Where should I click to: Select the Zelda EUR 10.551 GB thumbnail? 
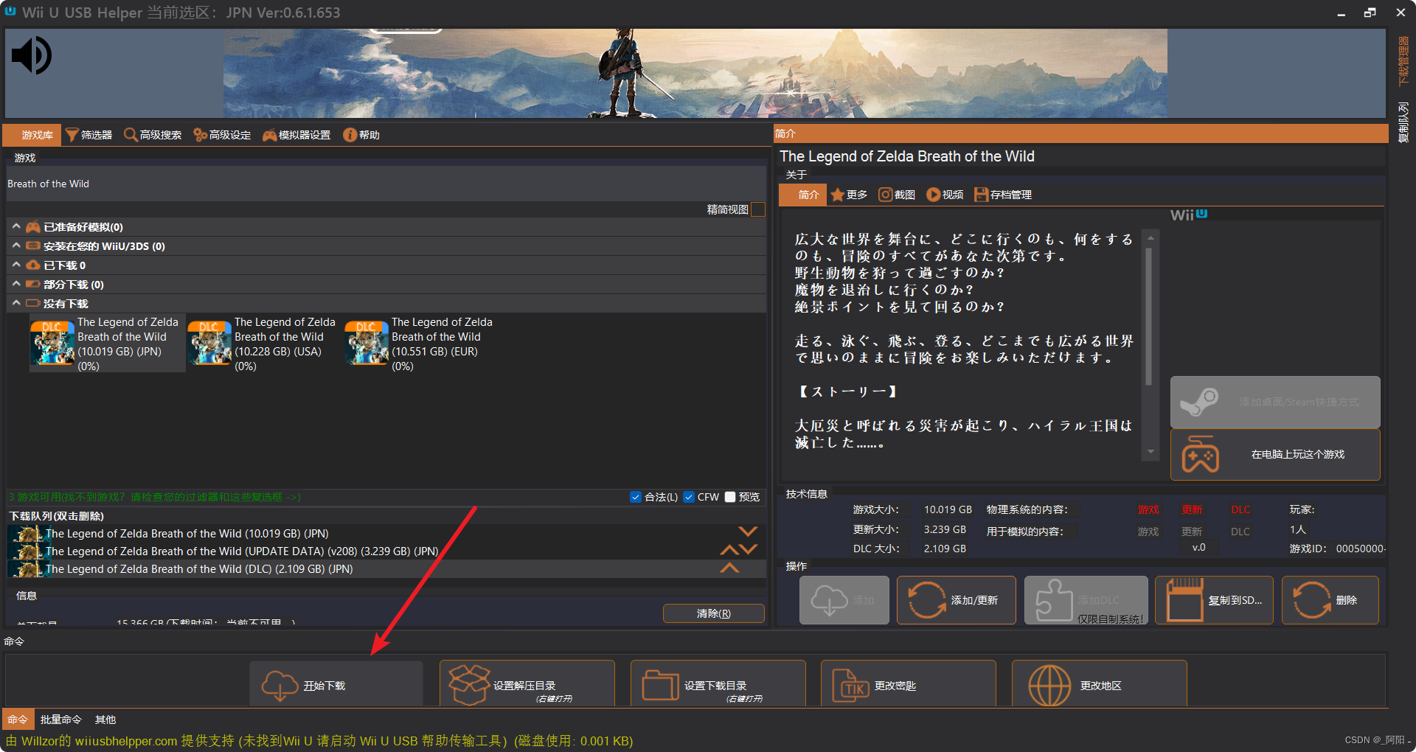pos(367,343)
